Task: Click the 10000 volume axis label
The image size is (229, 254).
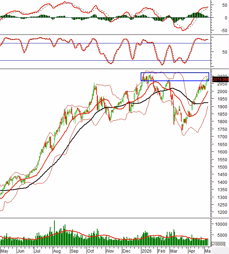Action: click(221, 224)
